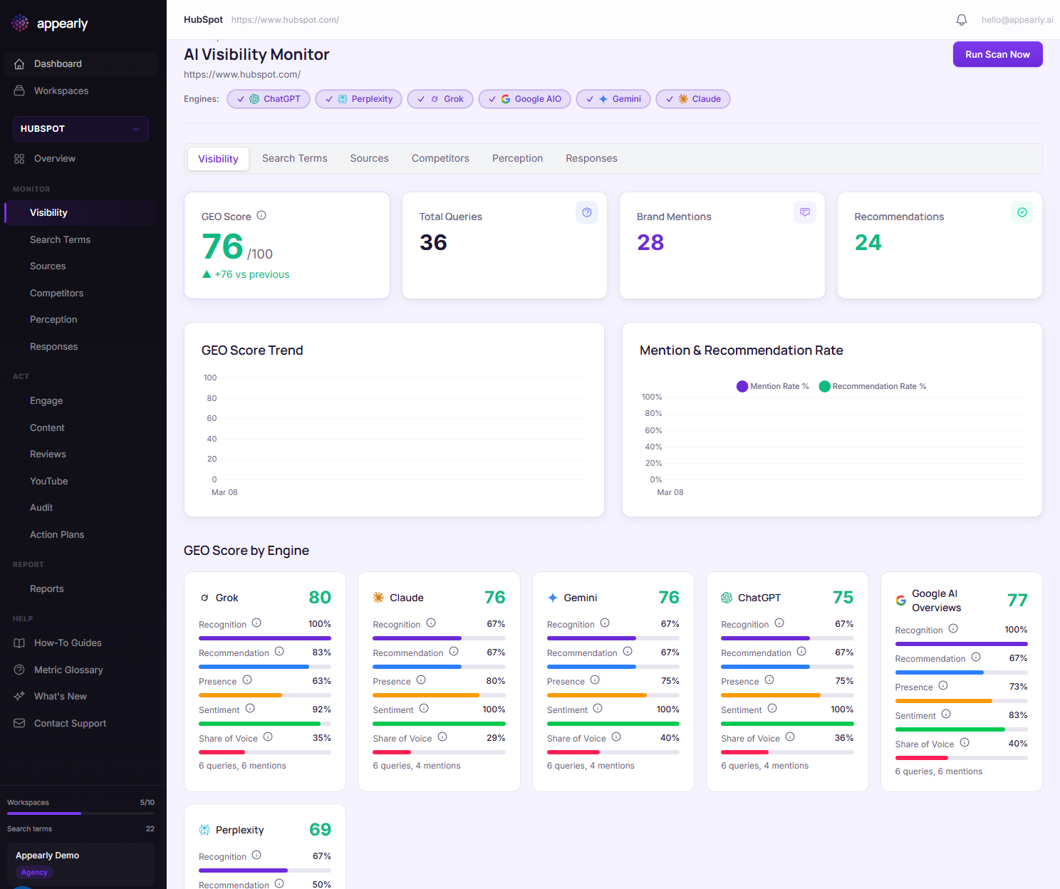Open Grok's Recognition info tooltip
1060x889 pixels.
(257, 621)
